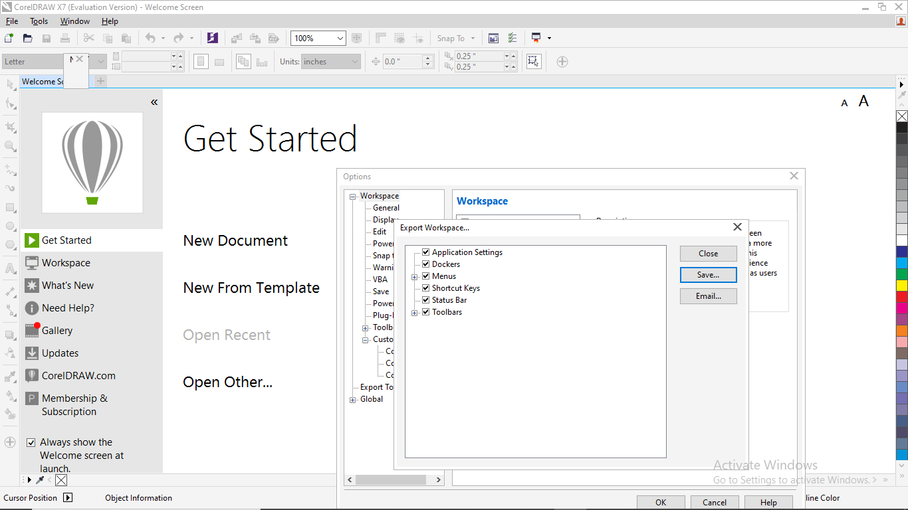Click the Export icon in the toolbar

pyautogui.click(x=255, y=38)
